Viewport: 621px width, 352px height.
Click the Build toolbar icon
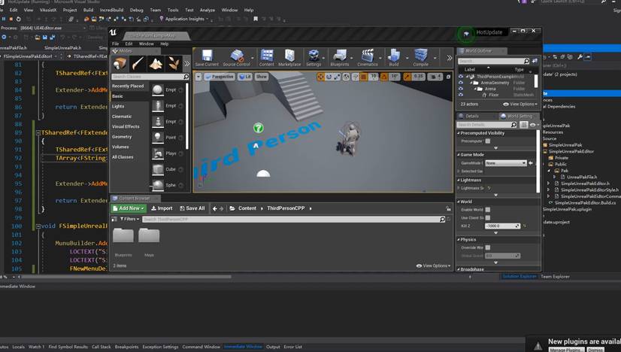(x=394, y=58)
